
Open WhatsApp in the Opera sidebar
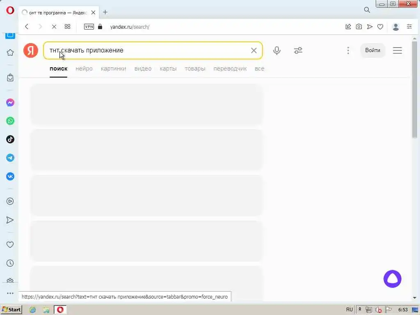tap(10, 121)
